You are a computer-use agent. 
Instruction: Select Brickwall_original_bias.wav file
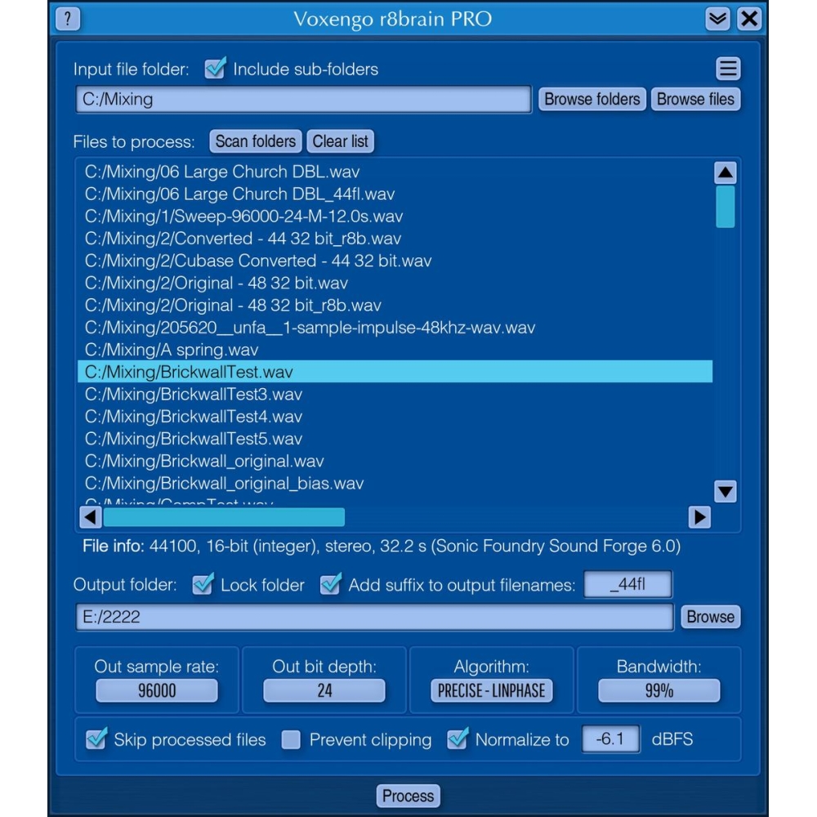[x=395, y=483]
